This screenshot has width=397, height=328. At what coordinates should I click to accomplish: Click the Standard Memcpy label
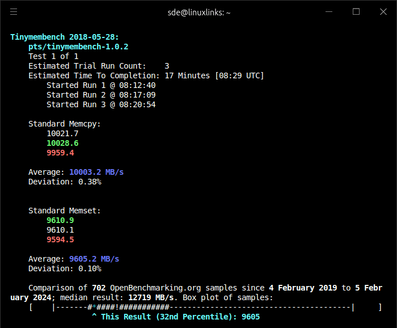[65, 124]
